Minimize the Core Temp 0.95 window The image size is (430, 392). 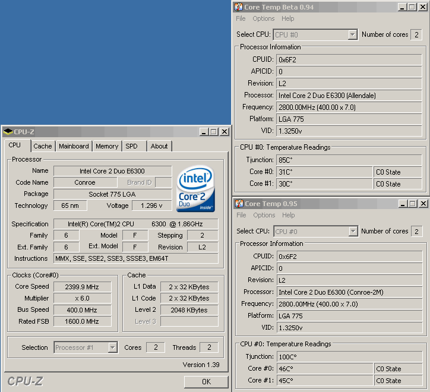403,204
